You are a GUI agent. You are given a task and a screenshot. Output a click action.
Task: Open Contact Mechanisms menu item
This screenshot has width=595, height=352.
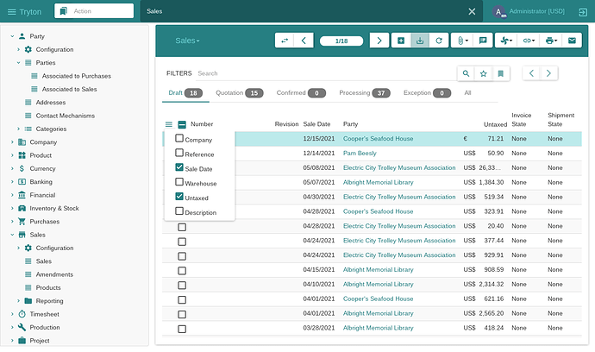click(66, 116)
